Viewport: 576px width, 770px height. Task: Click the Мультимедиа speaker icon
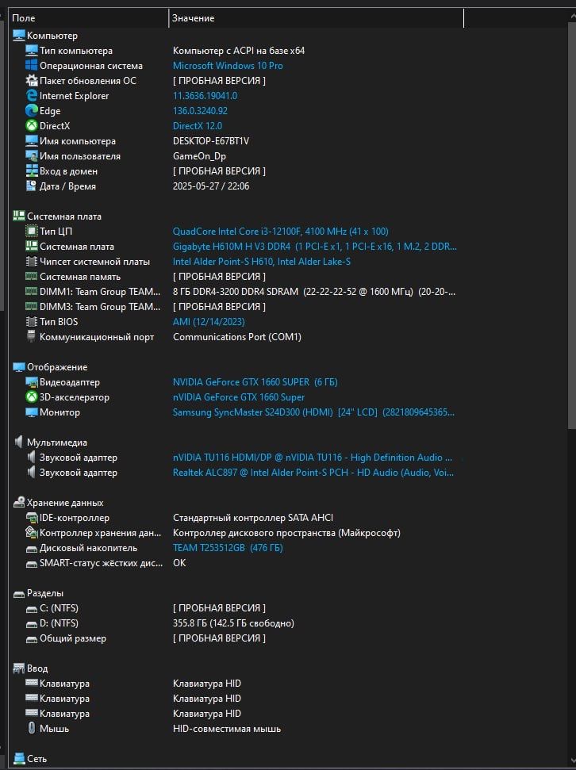point(19,442)
